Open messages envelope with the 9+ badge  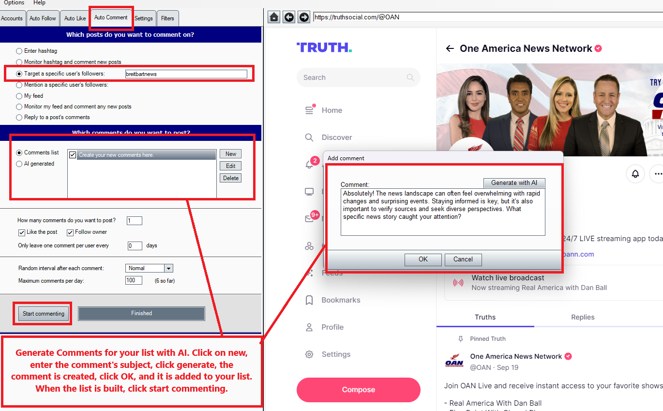(310, 219)
